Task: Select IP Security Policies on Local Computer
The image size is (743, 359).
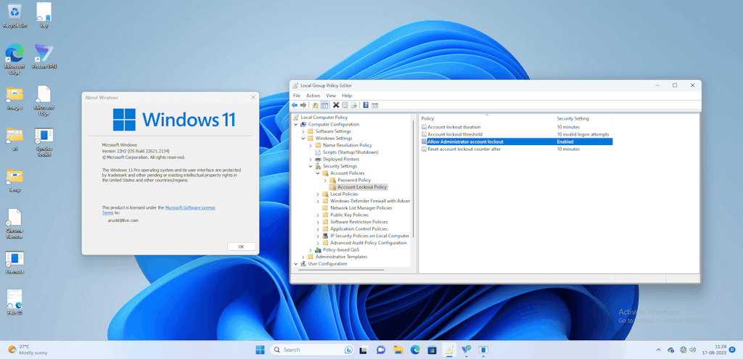Action: 369,236
